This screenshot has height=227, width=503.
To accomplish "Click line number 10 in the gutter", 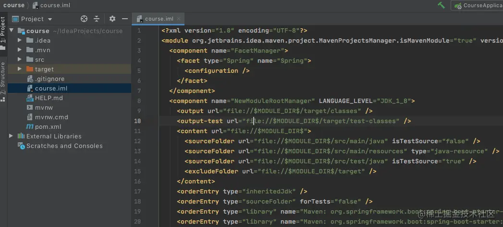I will coord(137,121).
